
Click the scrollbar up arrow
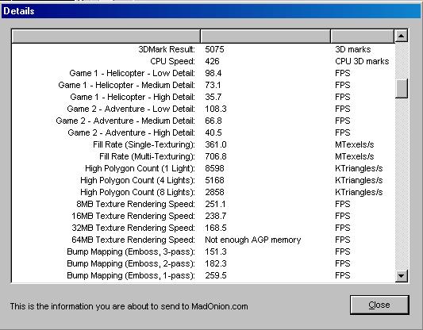tap(401, 36)
